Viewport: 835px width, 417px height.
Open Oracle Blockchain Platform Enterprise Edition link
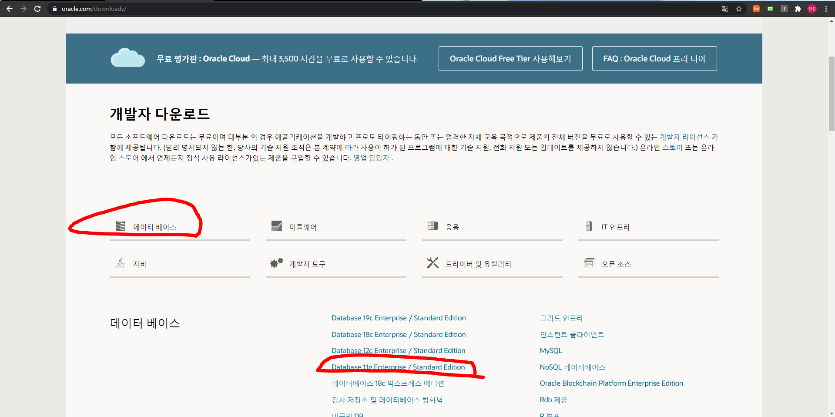click(611, 383)
